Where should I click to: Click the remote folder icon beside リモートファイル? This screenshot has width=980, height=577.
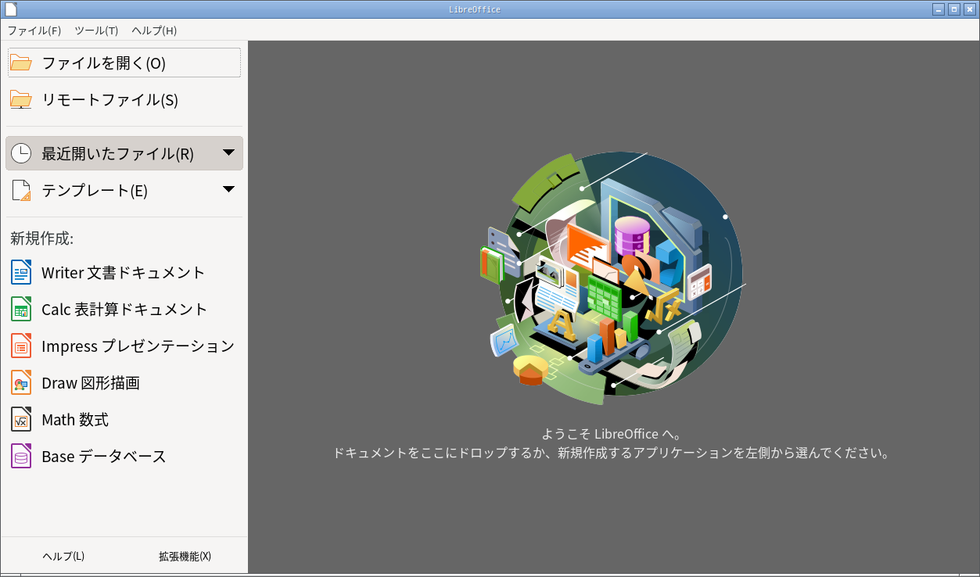pos(21,99)
